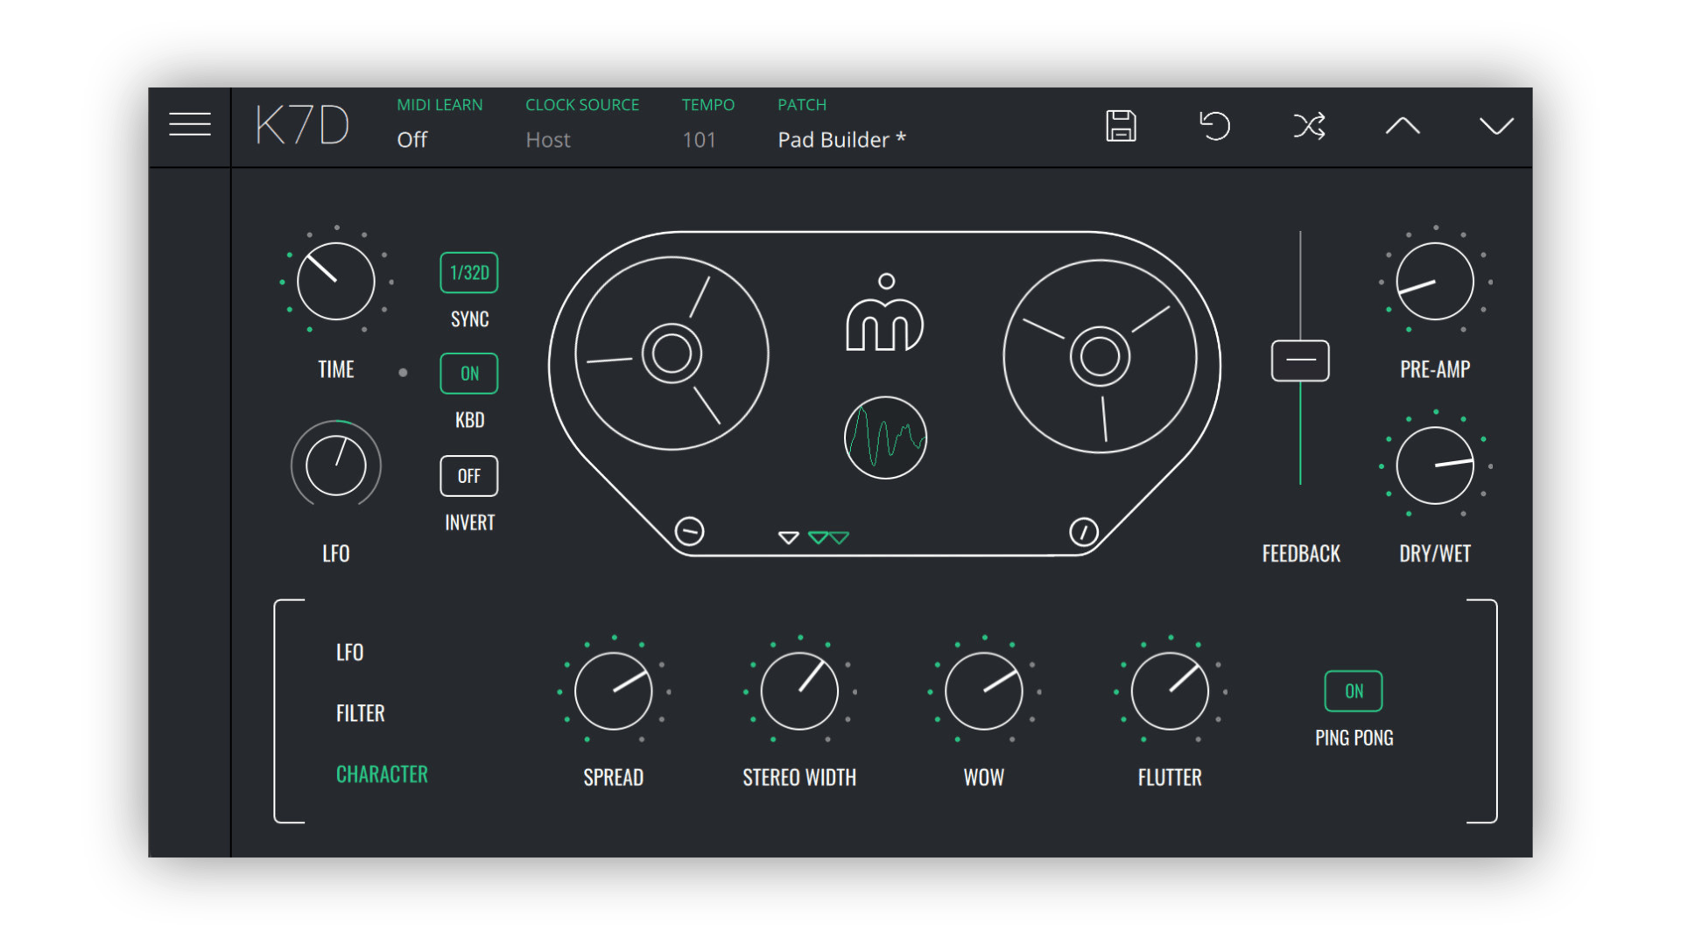Click the circular waveform display icon
Image resolution: width=1681 pixels, height=945 pixels.
tap(885, 437)
